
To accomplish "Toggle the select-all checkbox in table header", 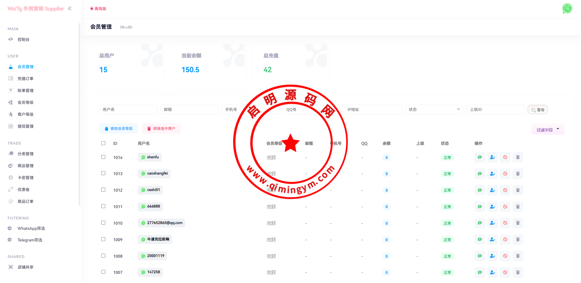I will [x=103, y=143].
